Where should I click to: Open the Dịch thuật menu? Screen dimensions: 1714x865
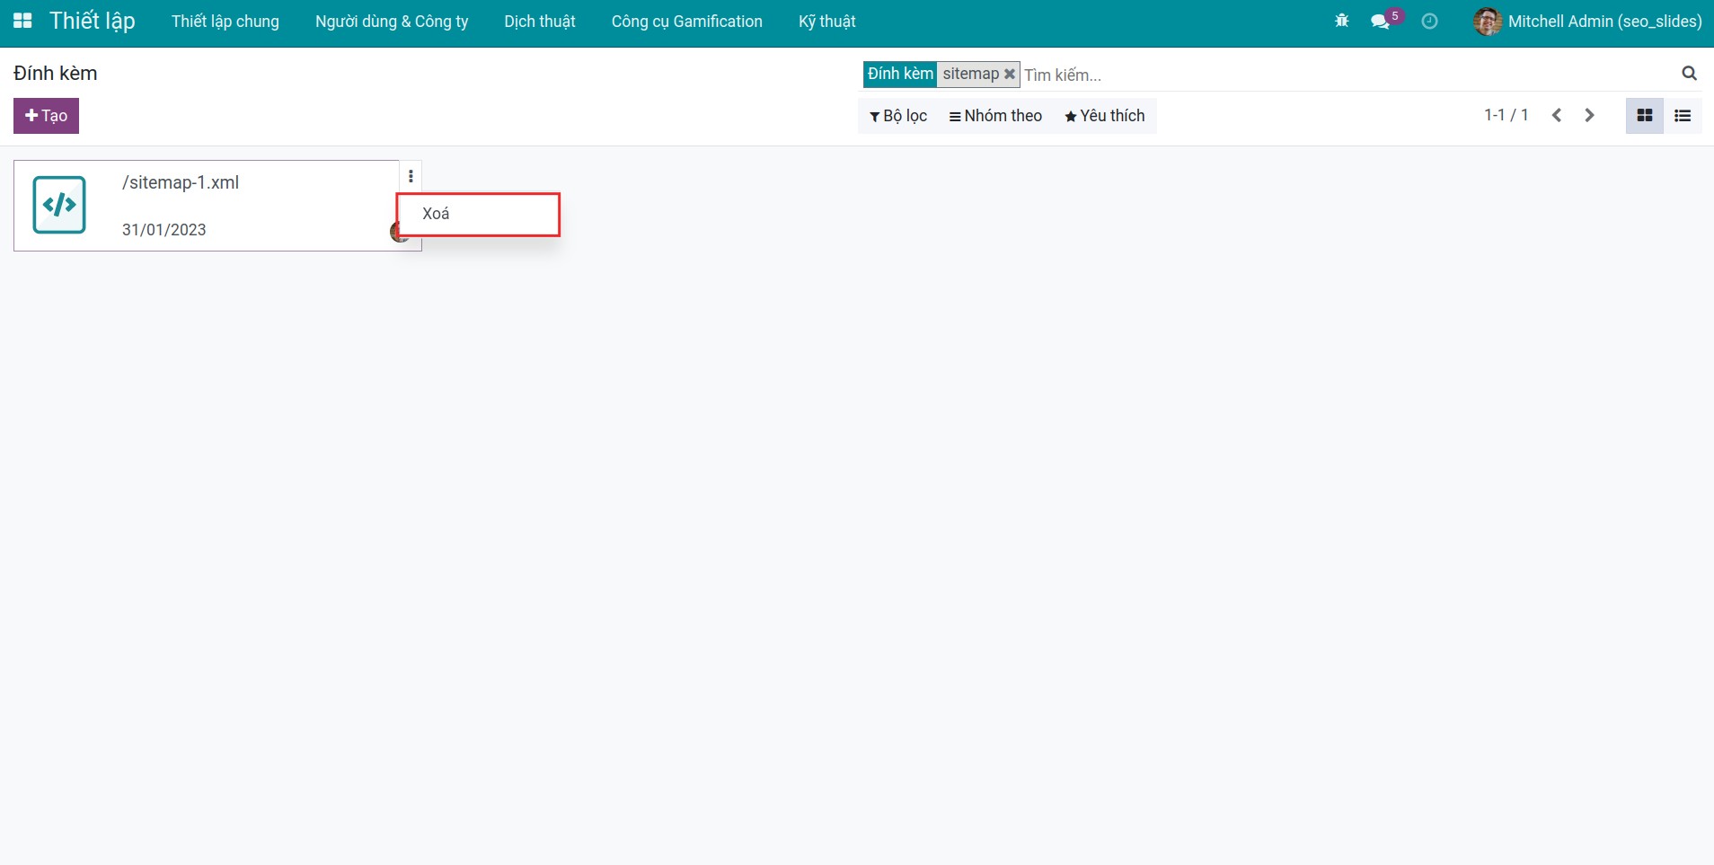539,21
